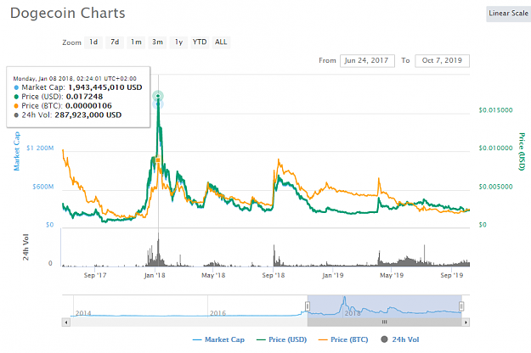Click the $0.015000 price axis label
The width and height of the screenshot is (531, 353).
tap(495, 110)
